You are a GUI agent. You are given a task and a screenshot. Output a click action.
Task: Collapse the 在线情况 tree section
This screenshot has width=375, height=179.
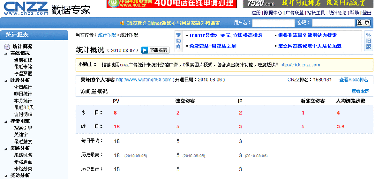[6, 53]
